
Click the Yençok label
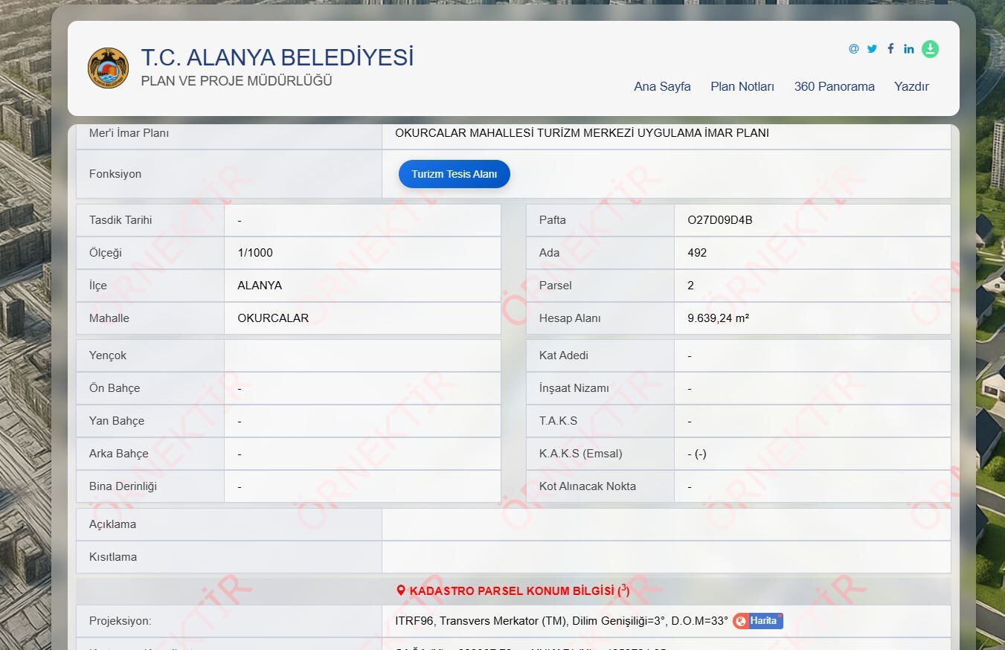[x=108, y=355]
